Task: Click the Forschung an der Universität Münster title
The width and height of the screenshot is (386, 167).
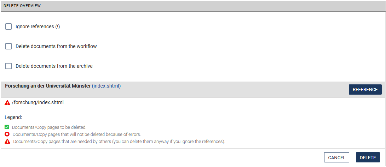Action: tap(48, 86)
